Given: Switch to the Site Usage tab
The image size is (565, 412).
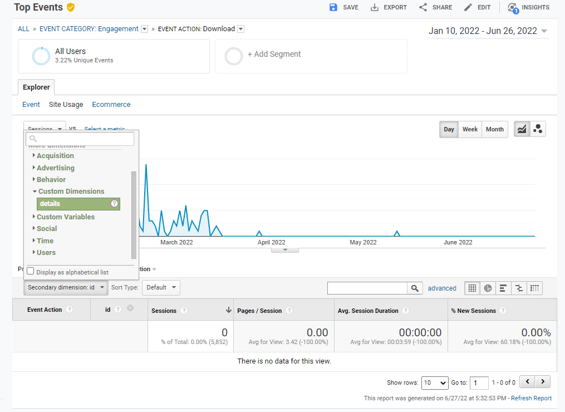Looking at the screenshot, I should coord(66,104).
